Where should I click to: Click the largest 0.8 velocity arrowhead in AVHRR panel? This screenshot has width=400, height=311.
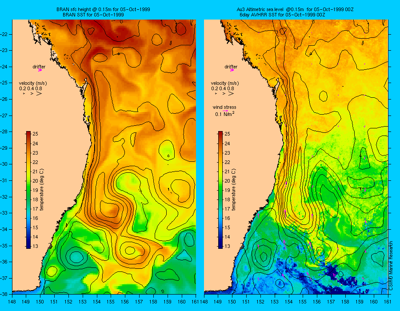pos(231,94)
